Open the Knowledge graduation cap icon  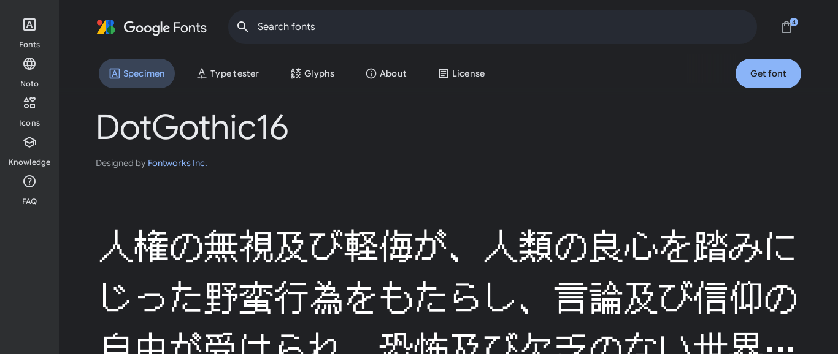(x=29, y=143)
